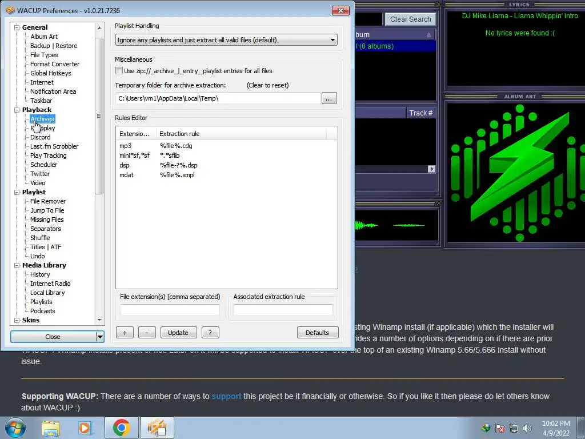Open the Playlist Handling dropdown

[x=226, y=40]
